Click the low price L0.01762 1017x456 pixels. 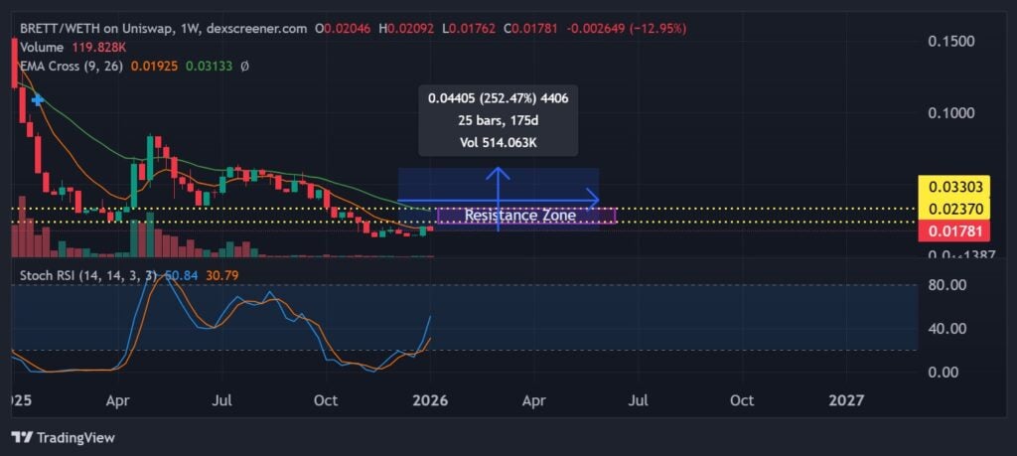coord(469,29)
